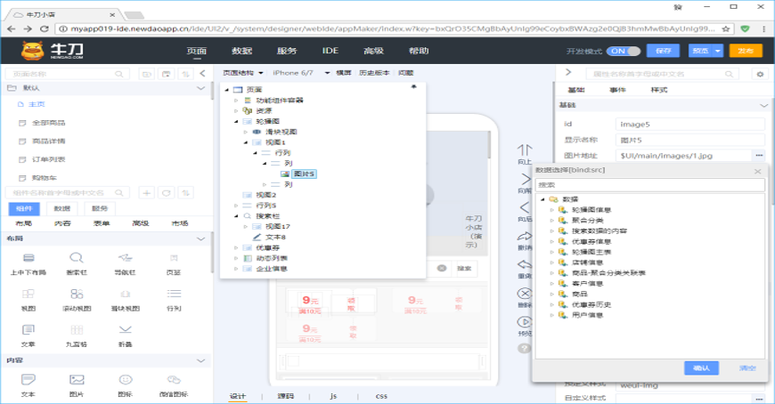Click the 确认 confirm button
The width and height of the screenshot is (775, 404).
700,368
